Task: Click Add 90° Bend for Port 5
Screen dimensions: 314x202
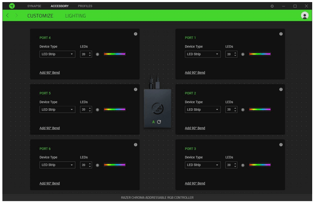Action: (x=49, y=128)
